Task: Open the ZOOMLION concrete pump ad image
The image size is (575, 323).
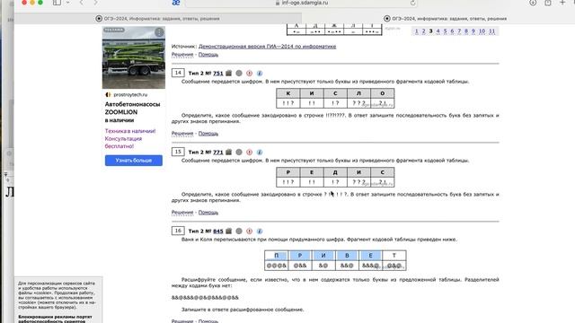Action: 134,57
